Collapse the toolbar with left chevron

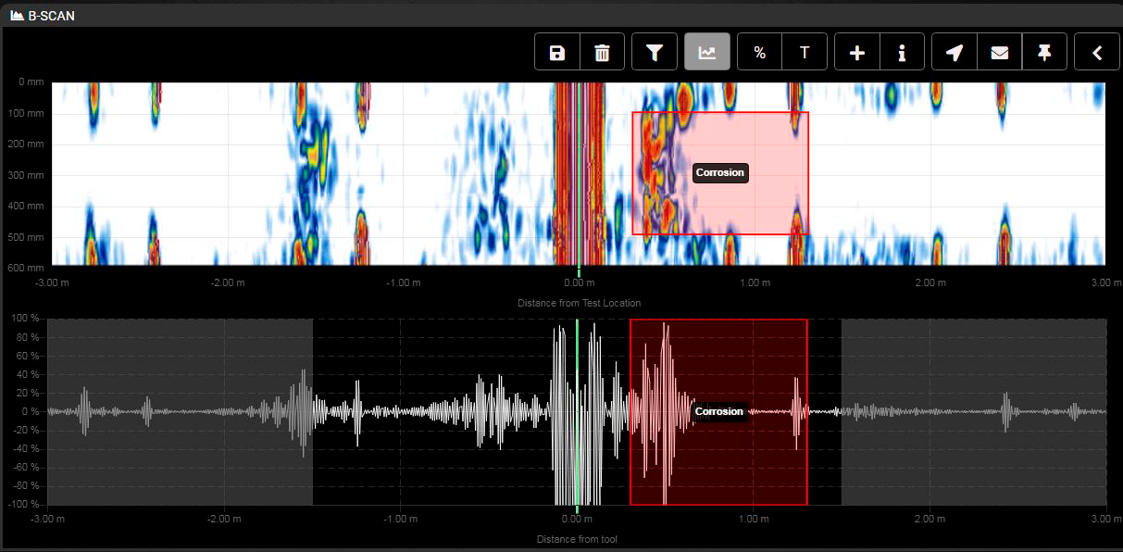click(1096, 51)
